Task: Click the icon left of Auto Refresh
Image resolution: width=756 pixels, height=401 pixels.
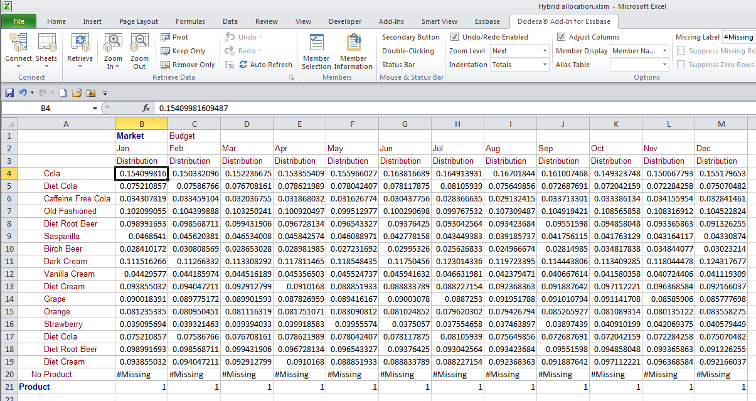Action: 229,65
